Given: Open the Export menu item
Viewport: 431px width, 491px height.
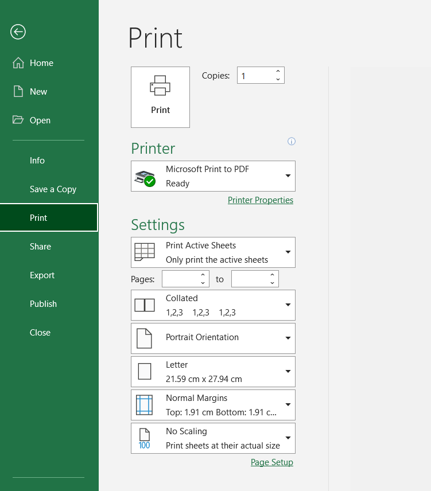Looking at the screenshot, I should [42, 275].
